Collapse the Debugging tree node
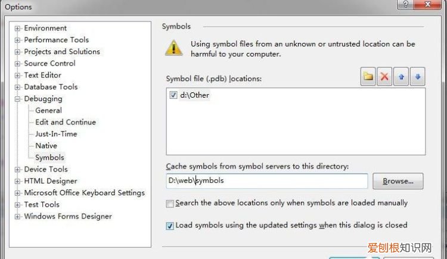447x259 pixels. (x=18, y=99)
